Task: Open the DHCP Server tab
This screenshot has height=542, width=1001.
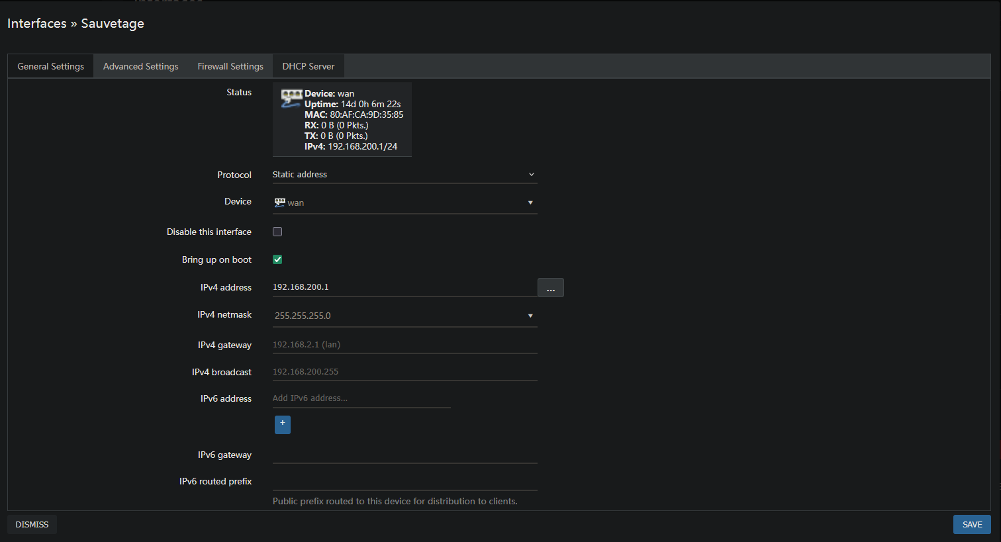Action: (x=308, y=66)
